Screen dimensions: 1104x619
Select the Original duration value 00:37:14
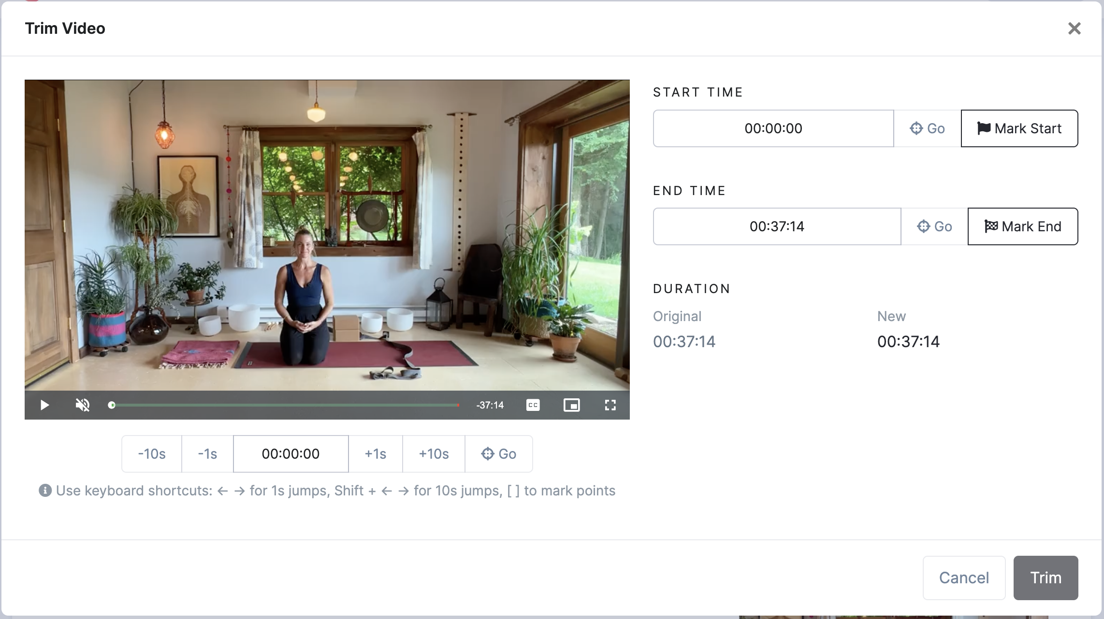click(684, 341)
